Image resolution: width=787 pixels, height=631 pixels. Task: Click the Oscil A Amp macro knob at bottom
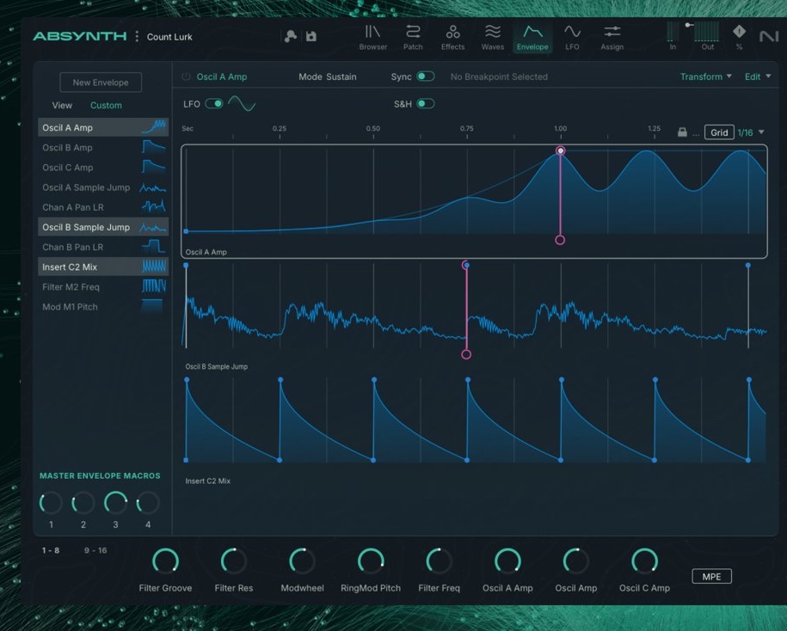[507, 561]
